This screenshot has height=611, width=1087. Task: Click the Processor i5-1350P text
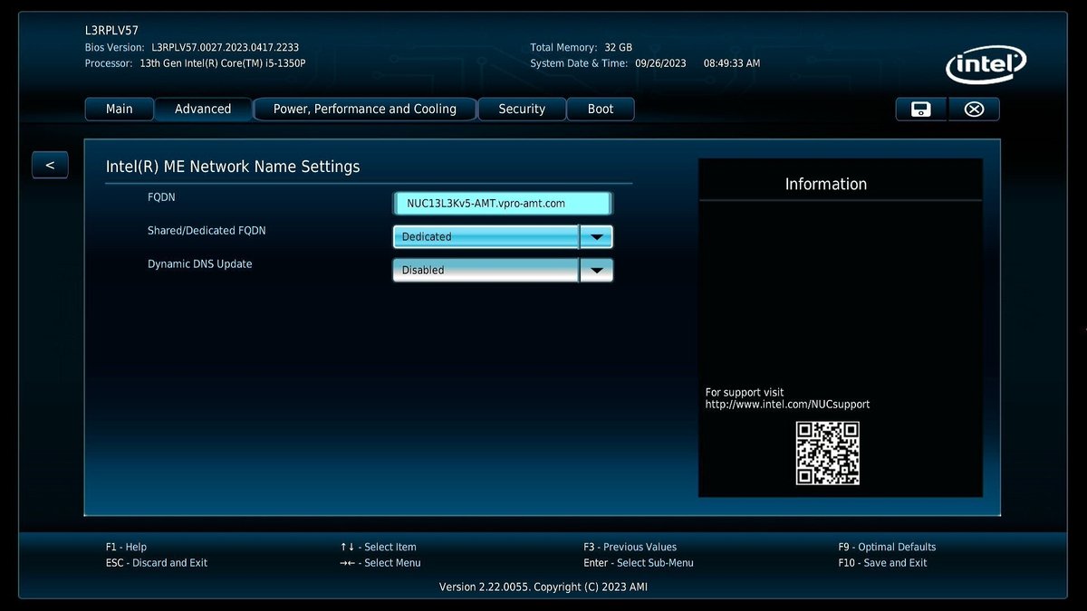tap(223, 63)
